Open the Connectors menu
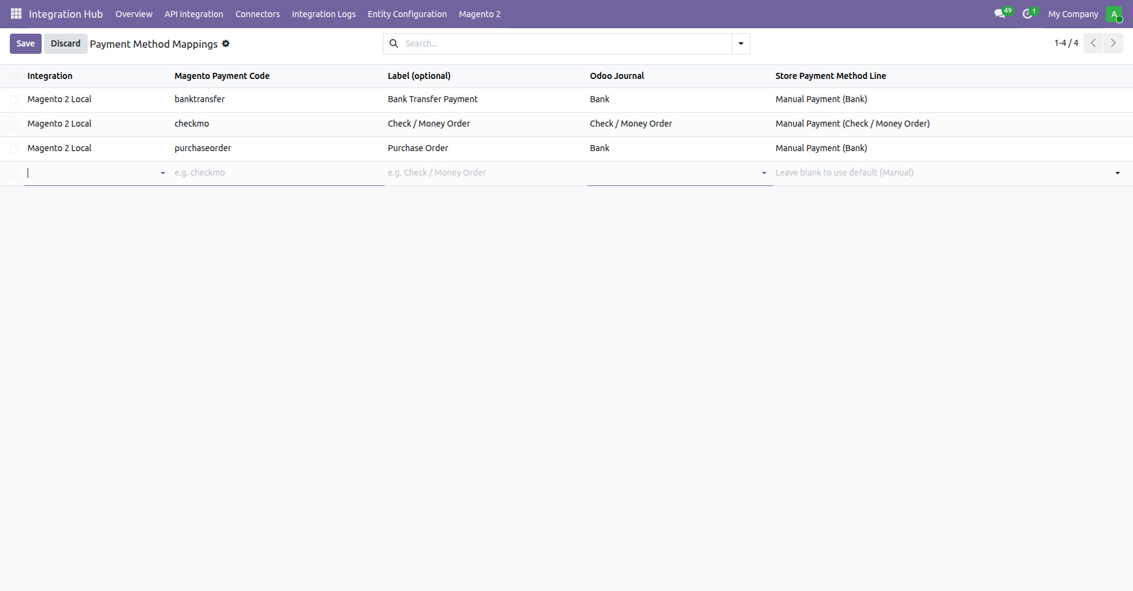This screenshot has width=1133, height=591. pos(257,14)
